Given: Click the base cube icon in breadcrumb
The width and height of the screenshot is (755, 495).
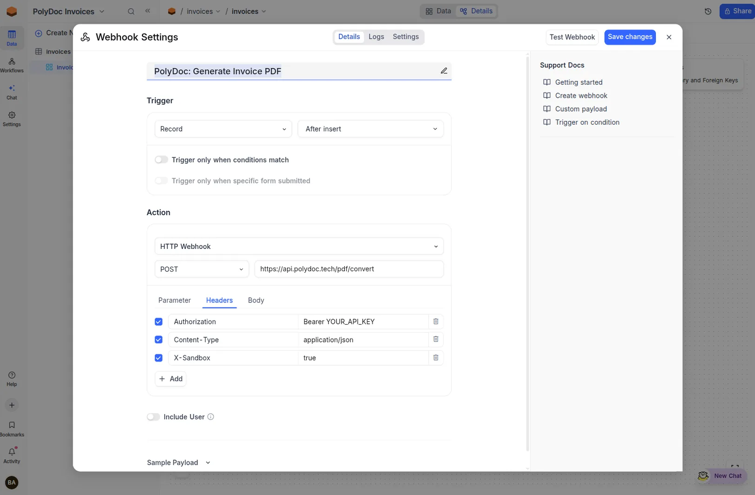Looking at the screenshot, I should point(172,11).
